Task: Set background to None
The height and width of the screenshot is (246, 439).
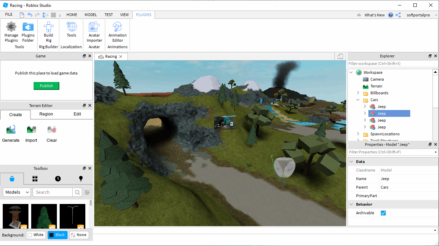Action: 79,235
